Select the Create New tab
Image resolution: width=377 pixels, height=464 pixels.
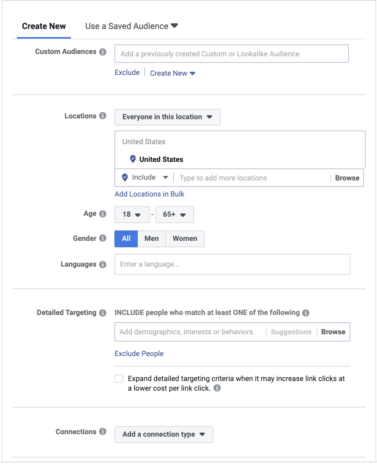(44, 26)
